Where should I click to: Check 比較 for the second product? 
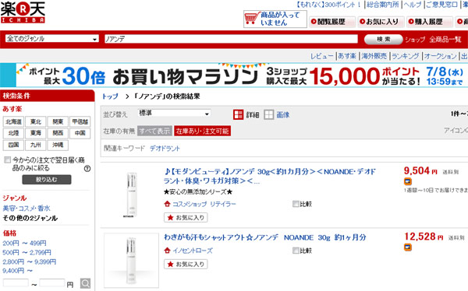tap(296, 251)
